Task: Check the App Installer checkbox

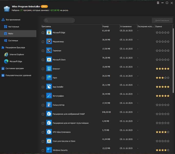Action: pyautogui.click(x=43, y=87)
